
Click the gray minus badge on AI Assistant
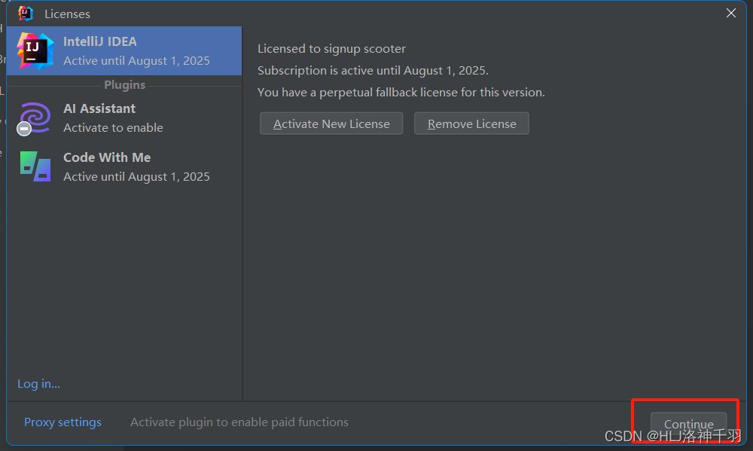pos(24,129)
